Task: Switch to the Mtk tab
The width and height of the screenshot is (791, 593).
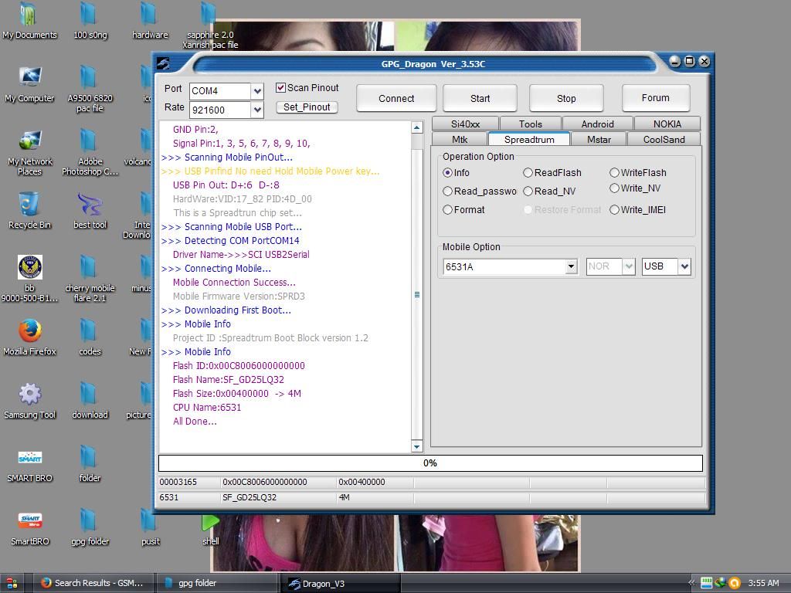Action: pos(460,140)
